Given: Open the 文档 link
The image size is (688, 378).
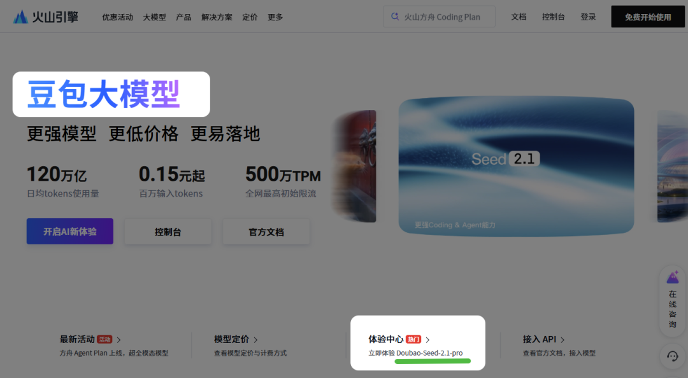Looking at the screenshot, I should point(519,17).
